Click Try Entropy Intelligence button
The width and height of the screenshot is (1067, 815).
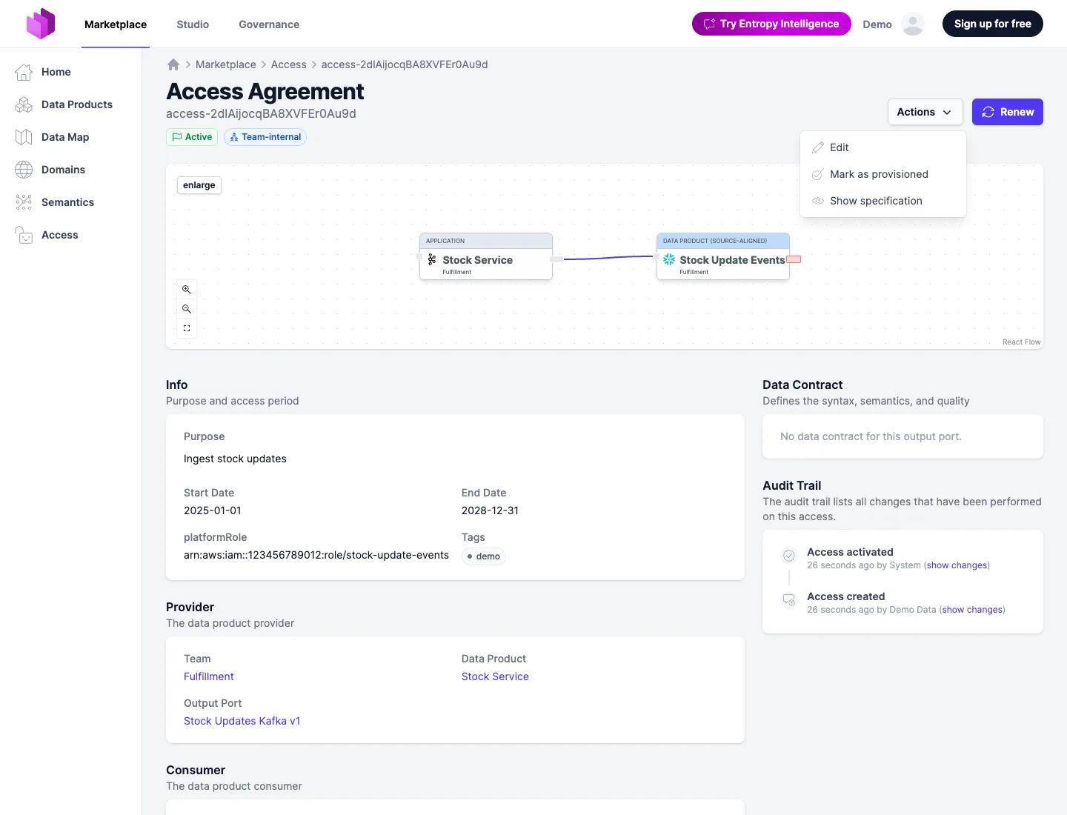click(x=771, y=24)
